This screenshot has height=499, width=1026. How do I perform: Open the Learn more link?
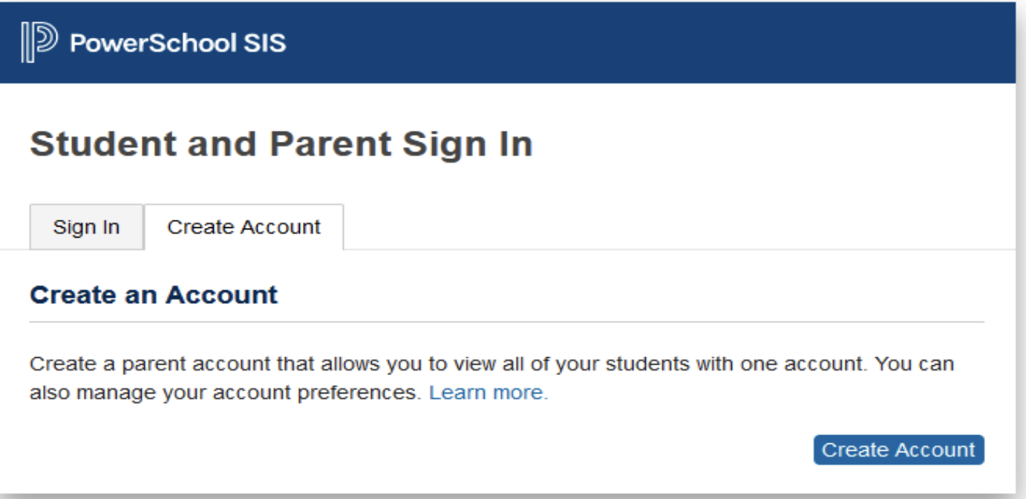488,393
